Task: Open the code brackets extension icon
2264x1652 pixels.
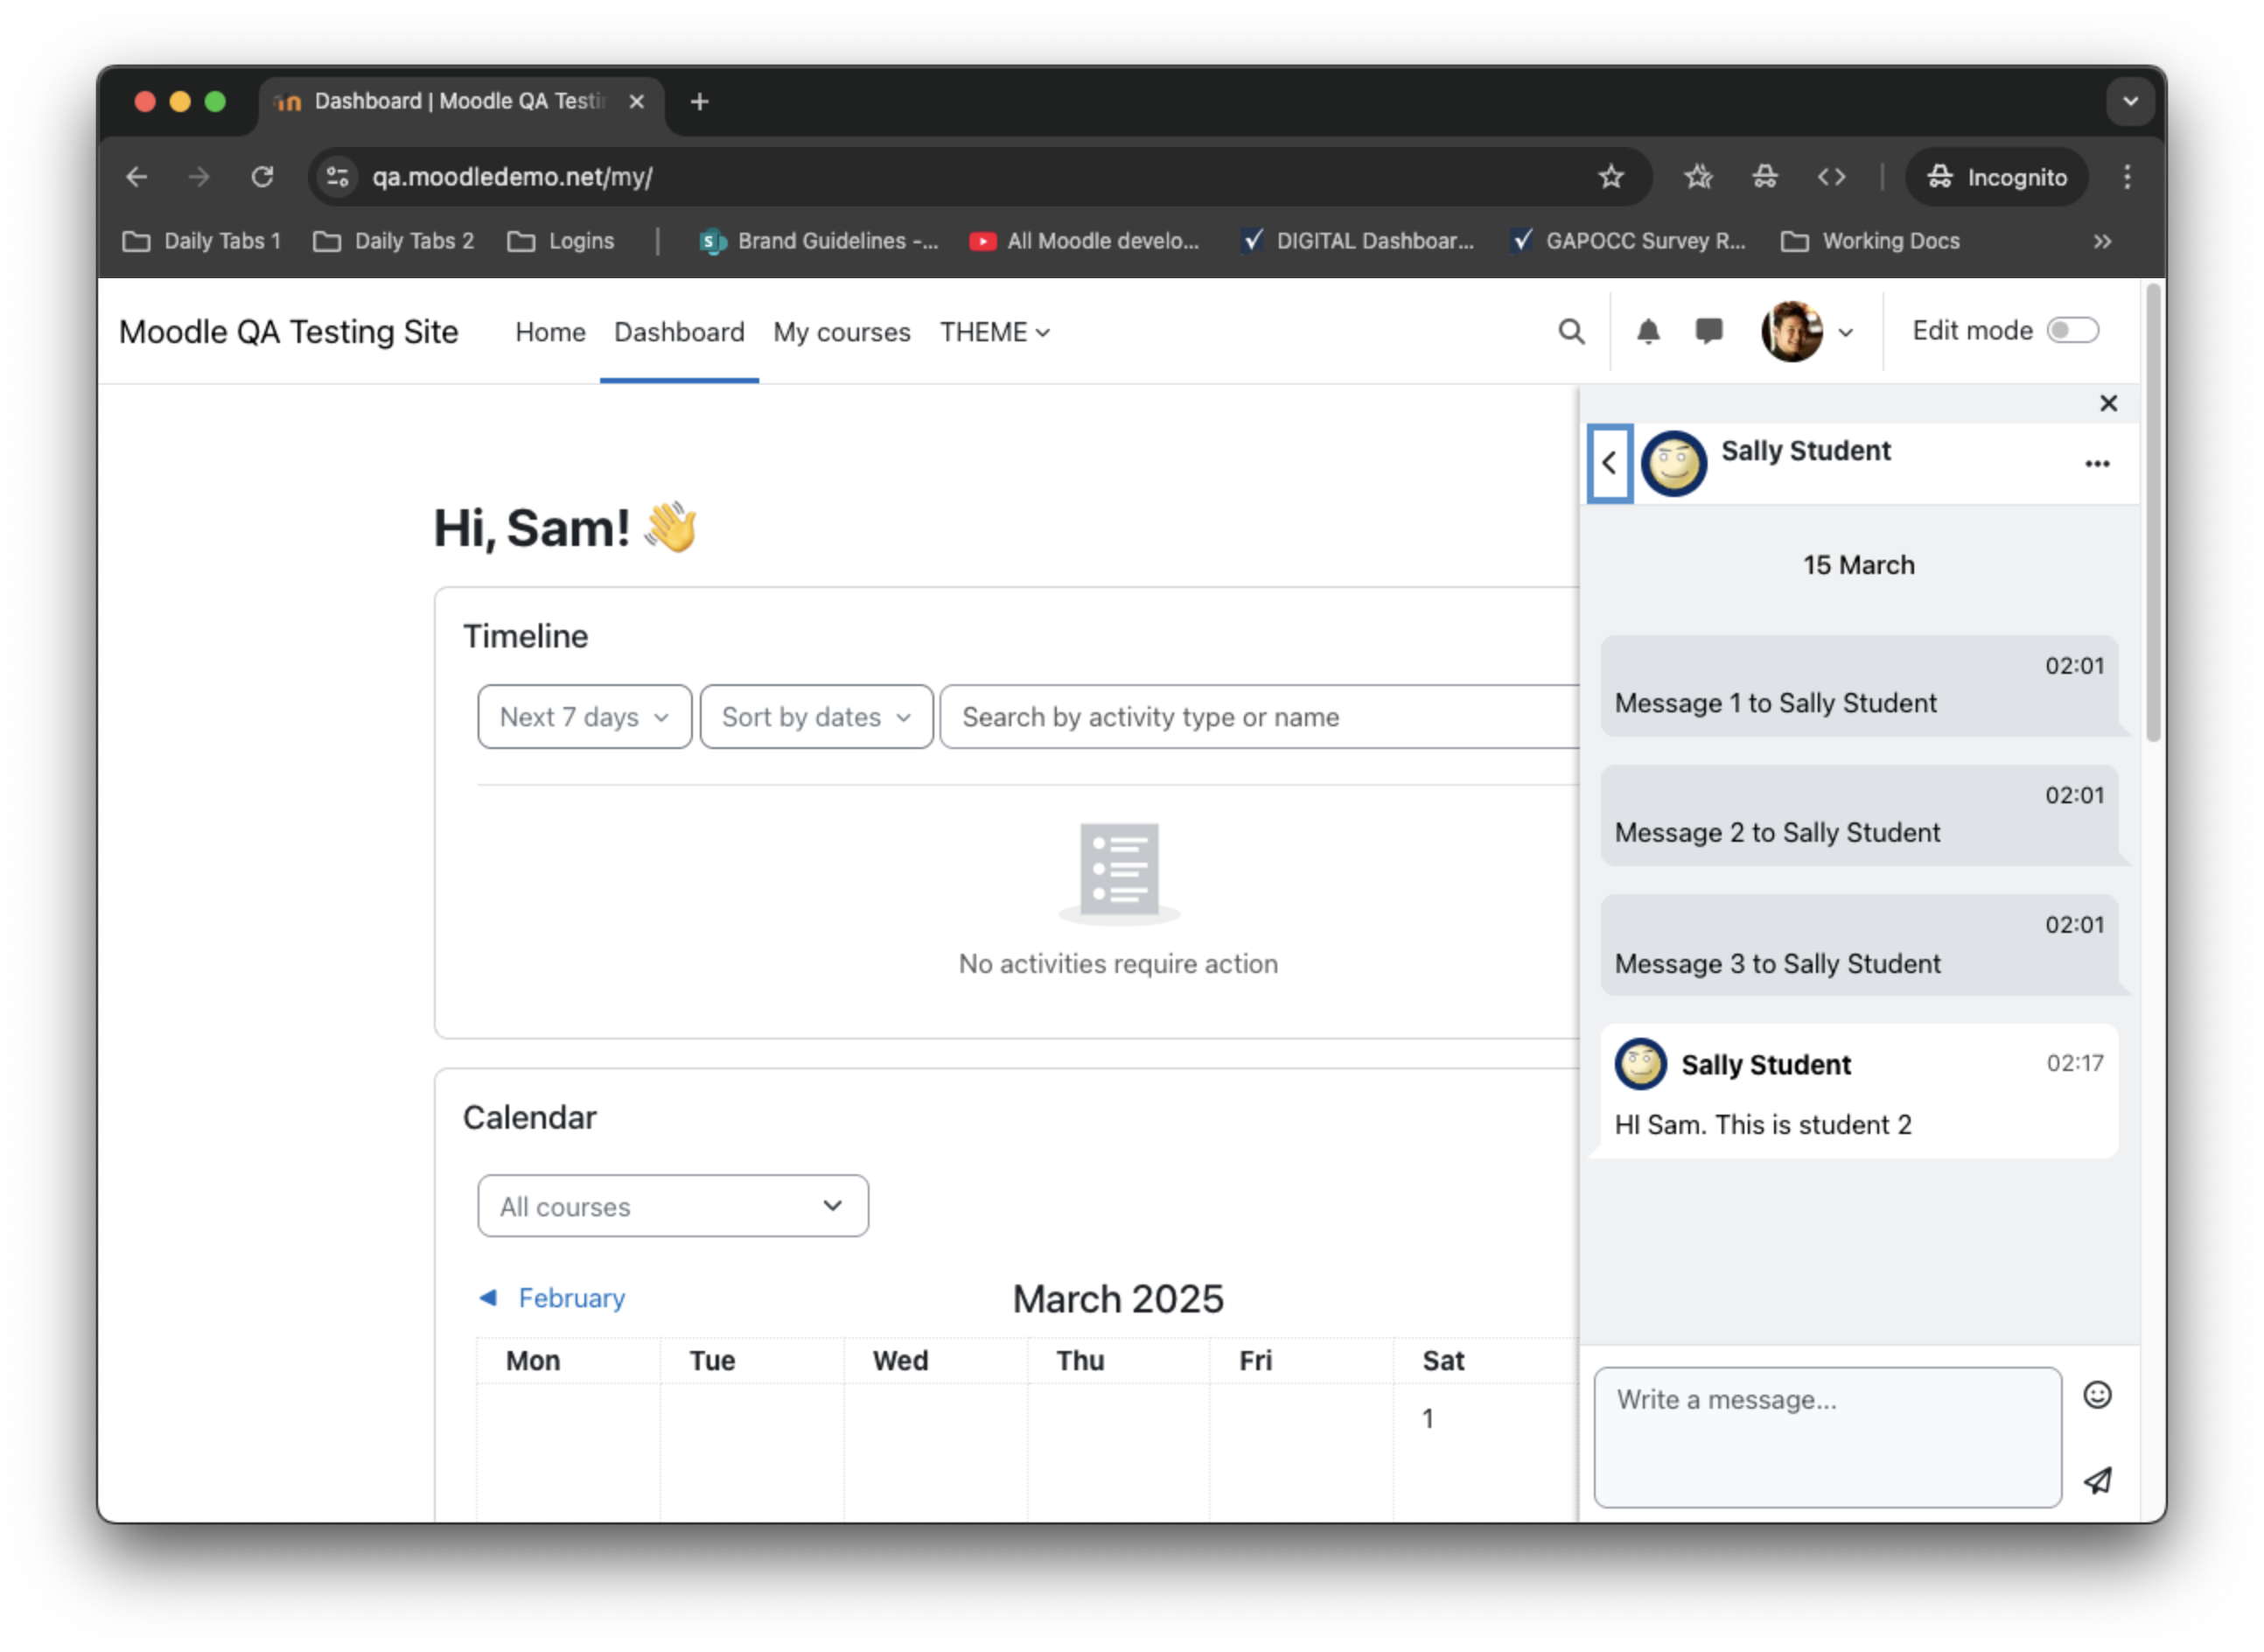Action: (1829, 177)
